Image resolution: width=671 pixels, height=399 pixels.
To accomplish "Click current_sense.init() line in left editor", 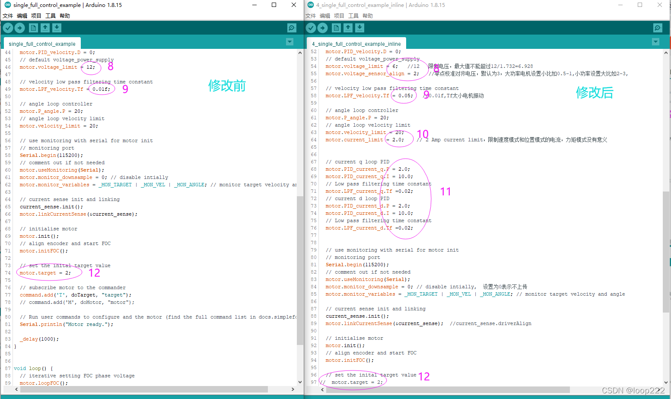I will coord(51,207).
